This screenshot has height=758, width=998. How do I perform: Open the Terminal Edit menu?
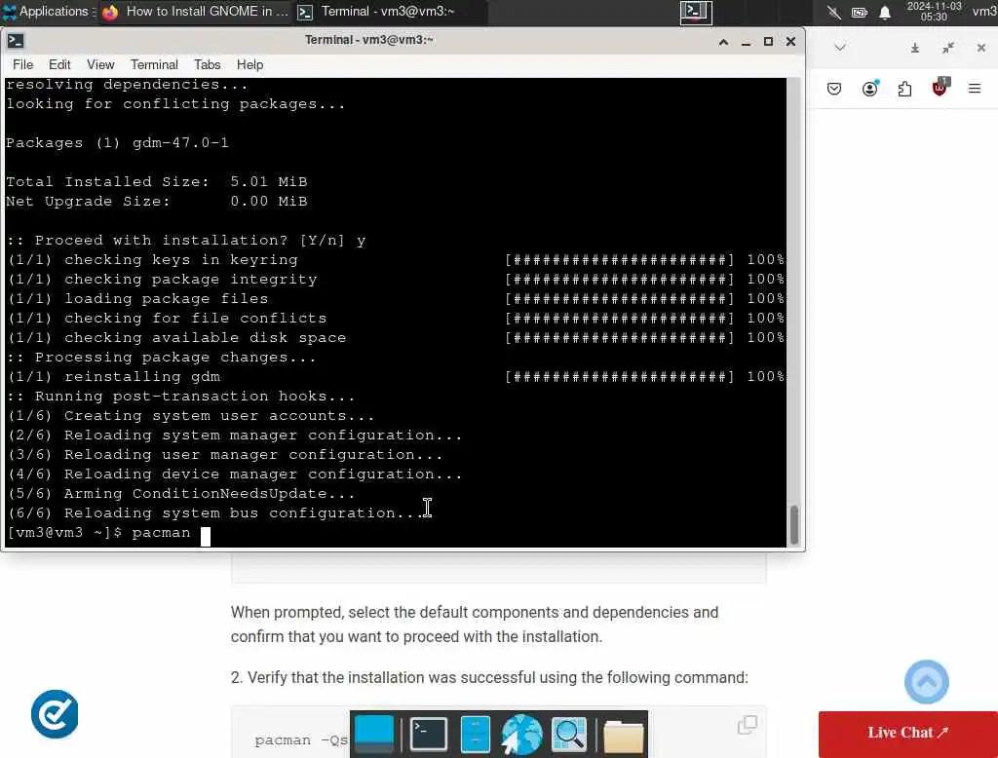tap(59, 64)
